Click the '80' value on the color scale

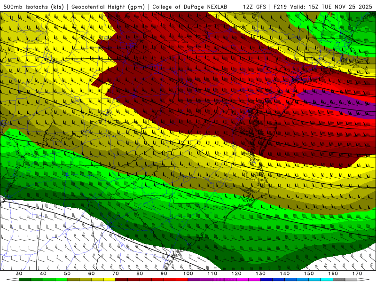click(x=140, y=274)
